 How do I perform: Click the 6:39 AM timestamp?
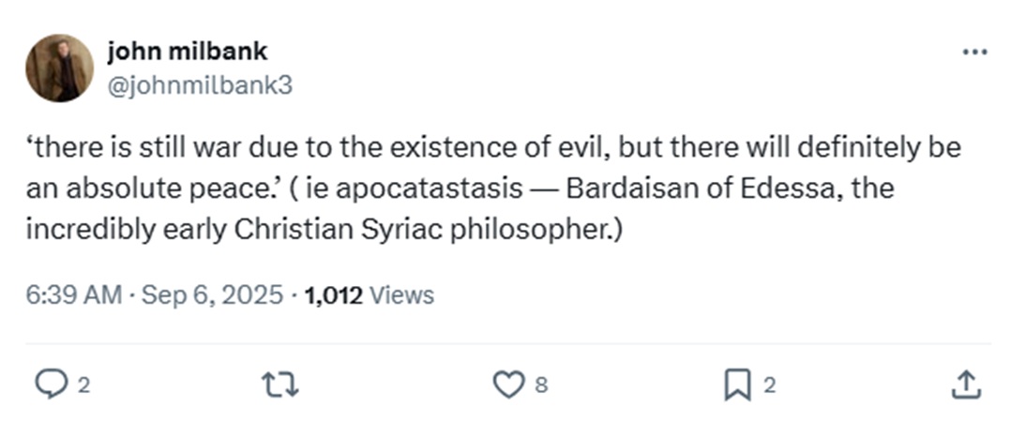pos(73,295)
